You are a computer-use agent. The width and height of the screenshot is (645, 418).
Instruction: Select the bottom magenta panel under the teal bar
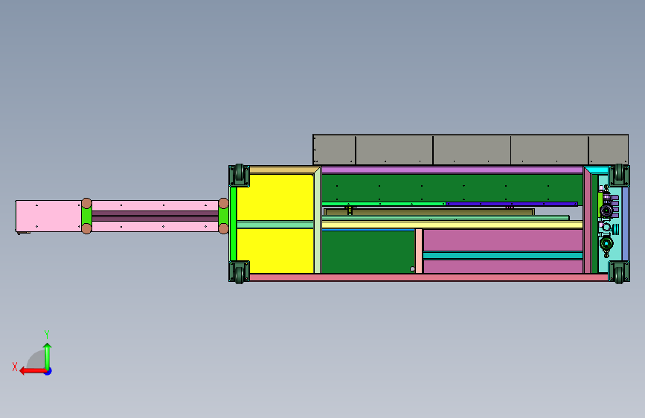pyautogui.click(x=503, y=266)
